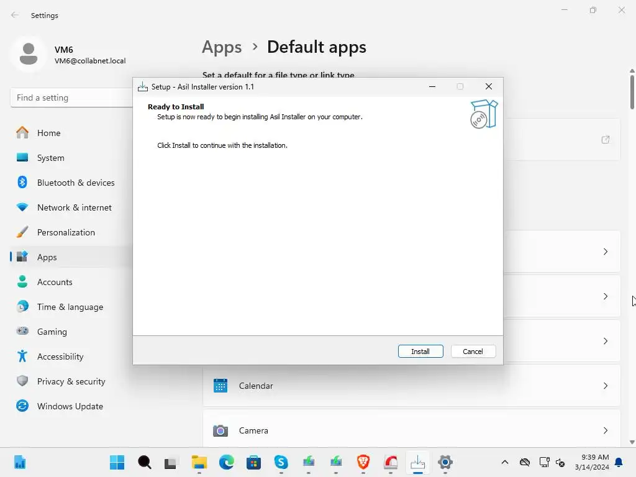Open Task View from taskbar

coord(170,462)
